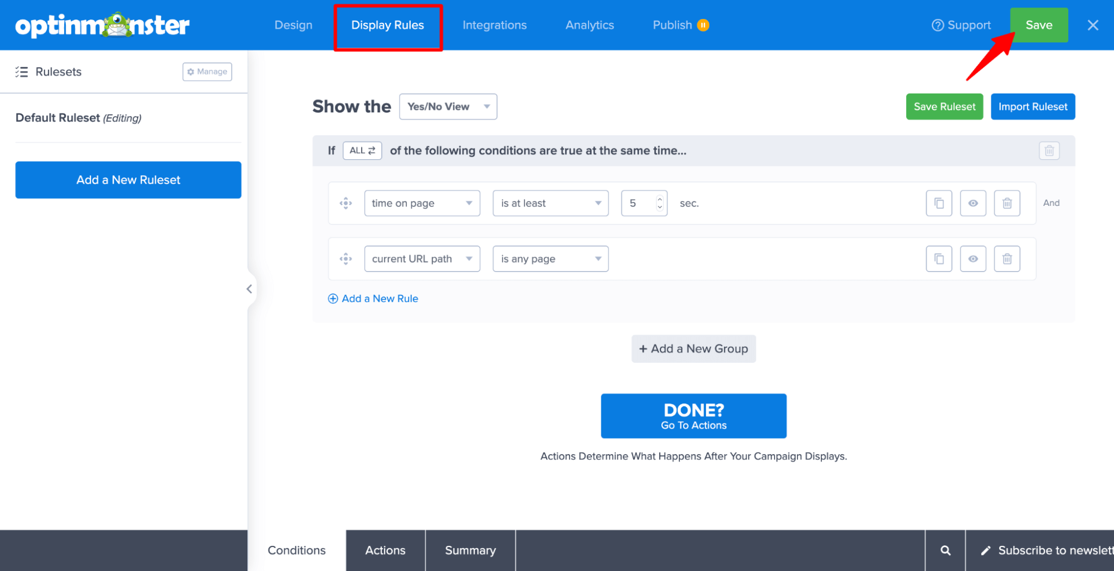The height and width of the screenshot is (571, 1114).
Task: View the Summary bottom tab
Action: [470, 550]
